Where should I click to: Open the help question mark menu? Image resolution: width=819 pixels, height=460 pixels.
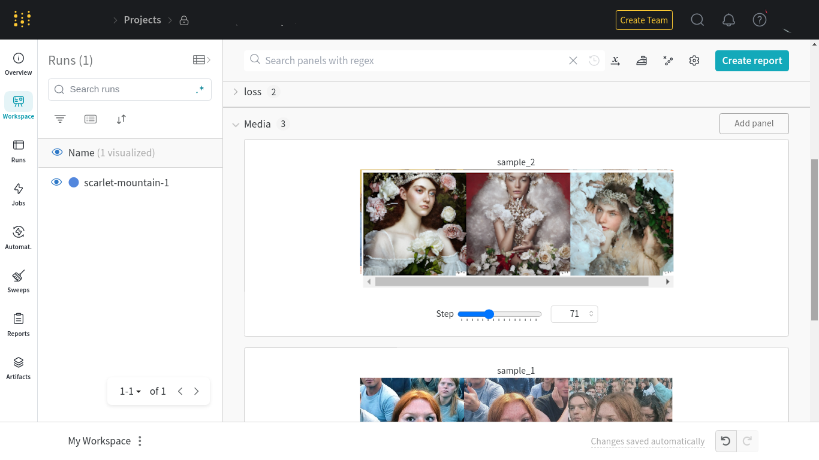(760, 20)
